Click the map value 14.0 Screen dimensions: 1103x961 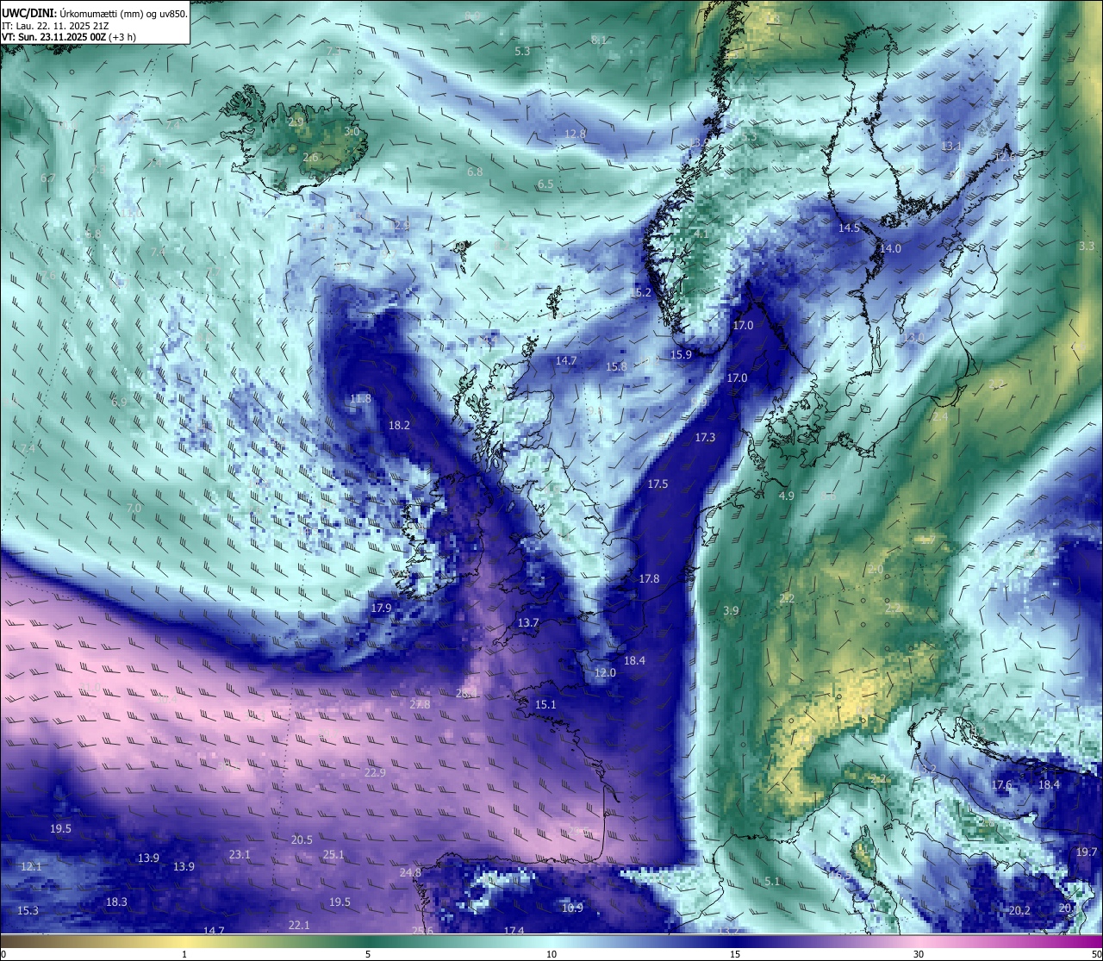coord(890,248)
